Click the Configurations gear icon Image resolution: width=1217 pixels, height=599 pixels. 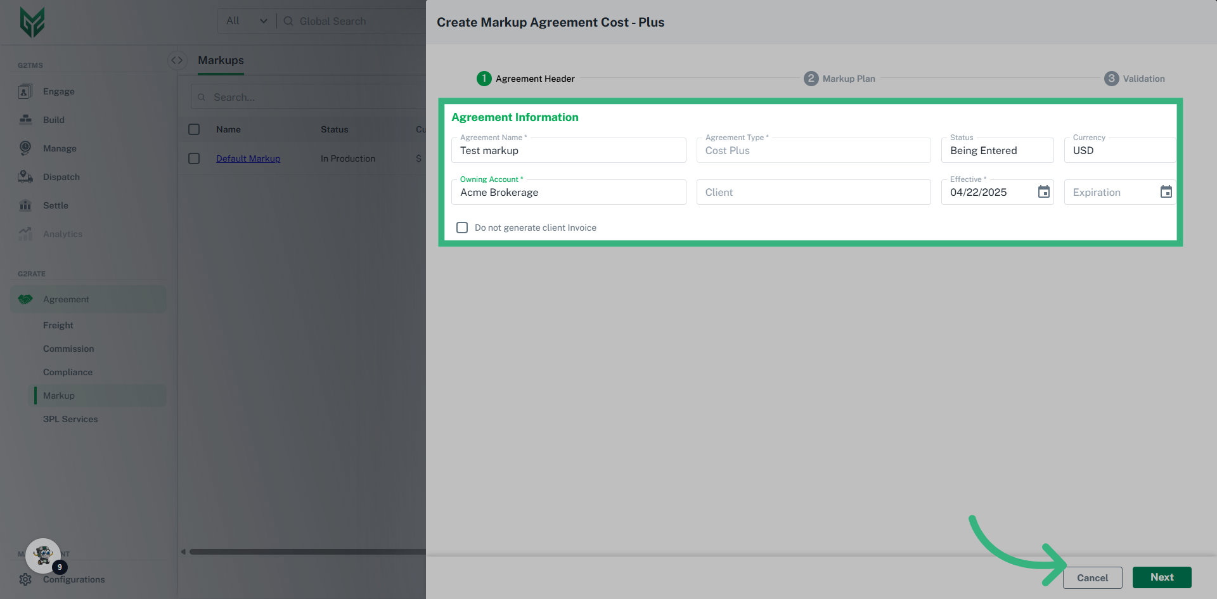pos(25,579)
